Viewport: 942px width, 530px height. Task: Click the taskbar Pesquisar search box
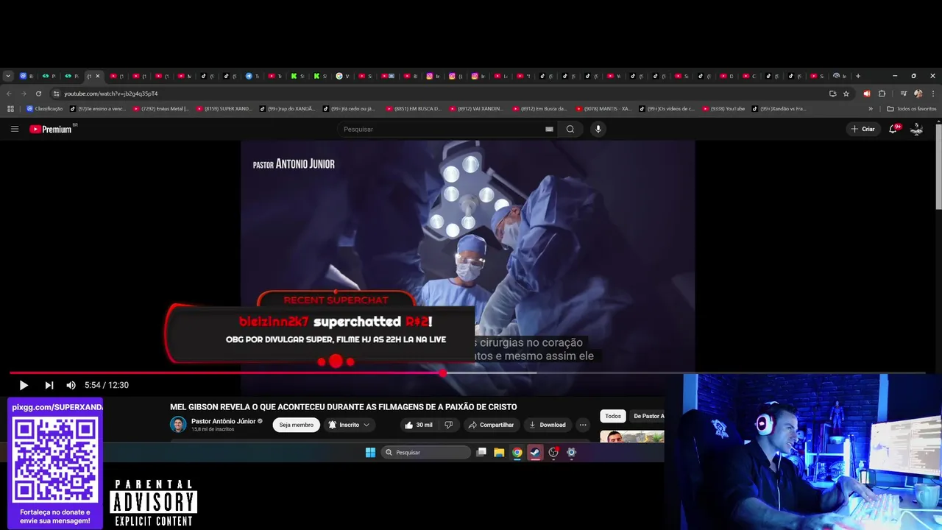point(426,453)
